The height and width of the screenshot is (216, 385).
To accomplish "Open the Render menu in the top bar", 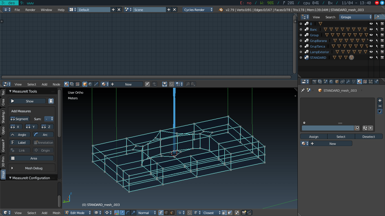I will pos(30,10).
